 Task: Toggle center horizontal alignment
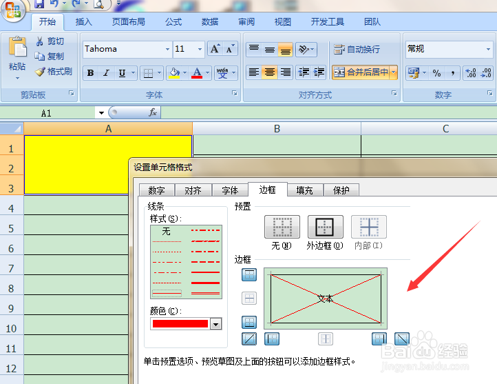pyautogui.click(x=270, y=72)
